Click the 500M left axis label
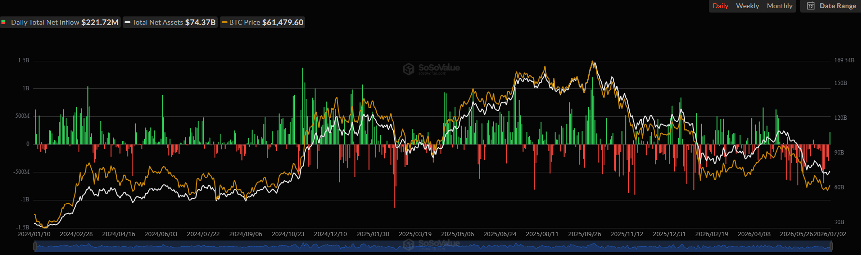The image size is (861, 255). click(23, 116)
